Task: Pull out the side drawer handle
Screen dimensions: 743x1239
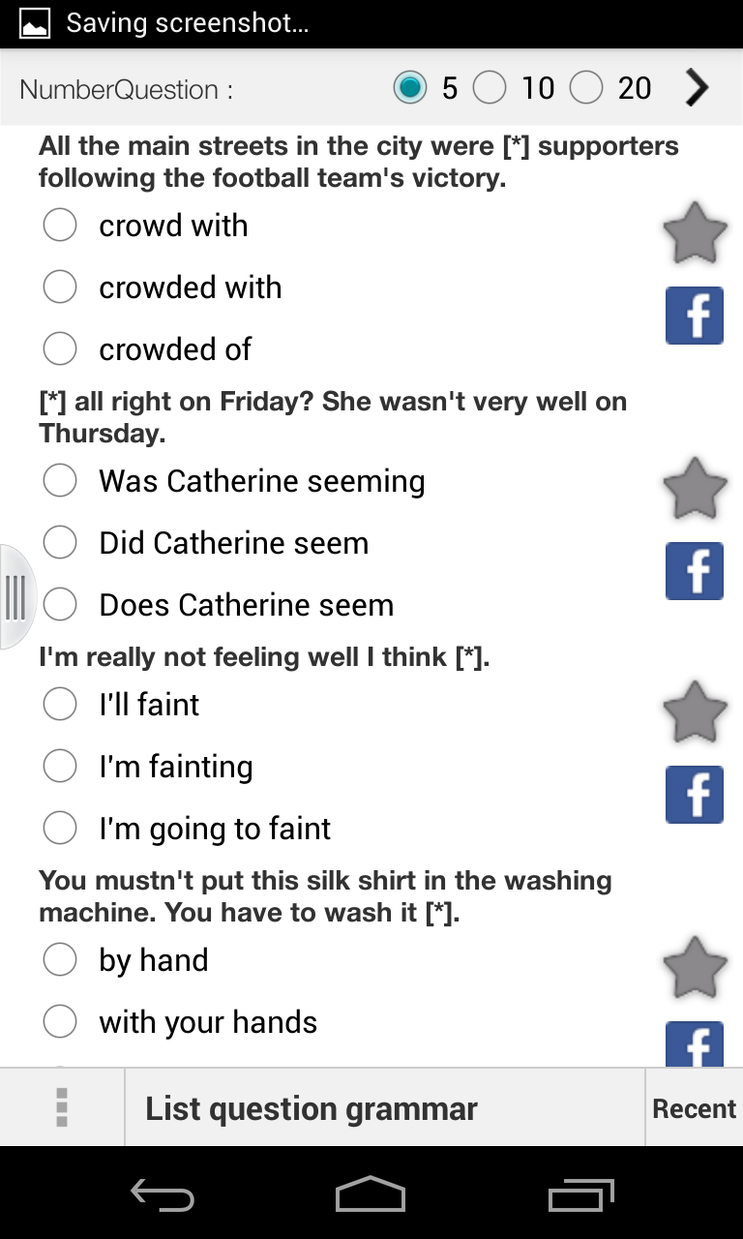Action: [15, 597]
